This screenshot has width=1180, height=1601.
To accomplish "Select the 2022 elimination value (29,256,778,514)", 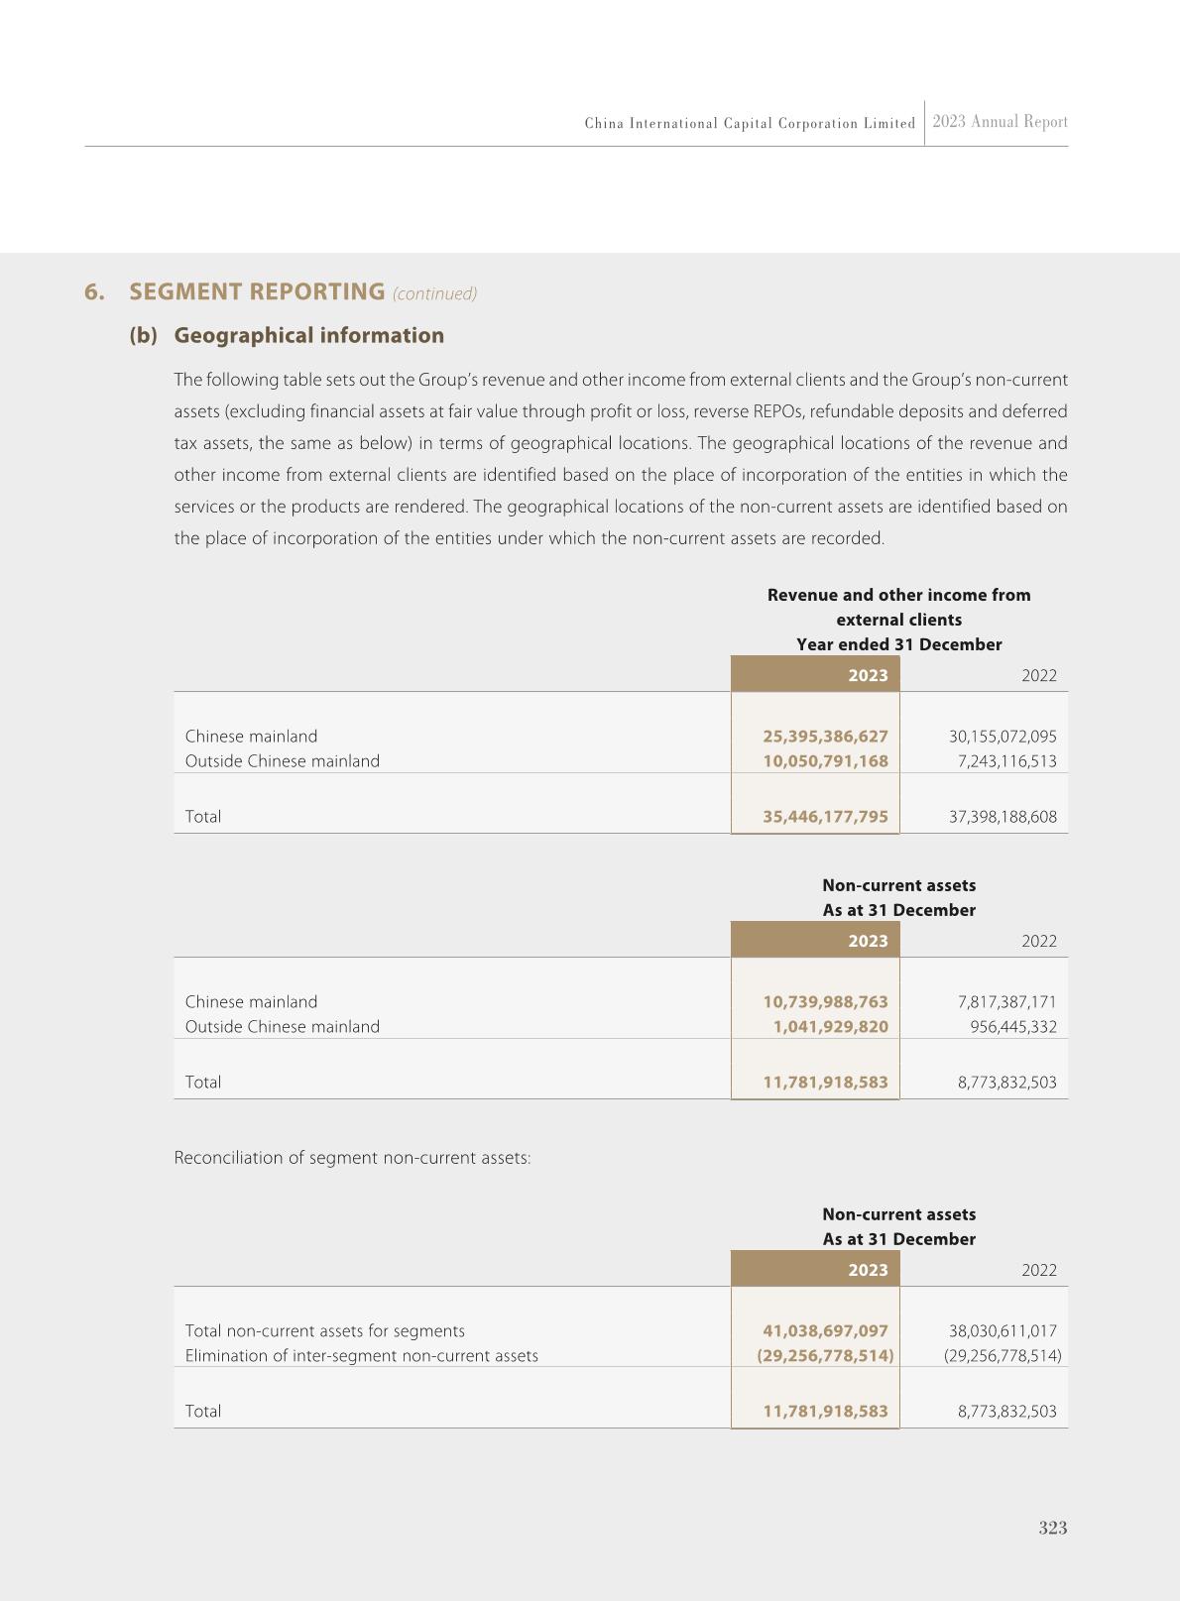I will tap(1002, 1356).
